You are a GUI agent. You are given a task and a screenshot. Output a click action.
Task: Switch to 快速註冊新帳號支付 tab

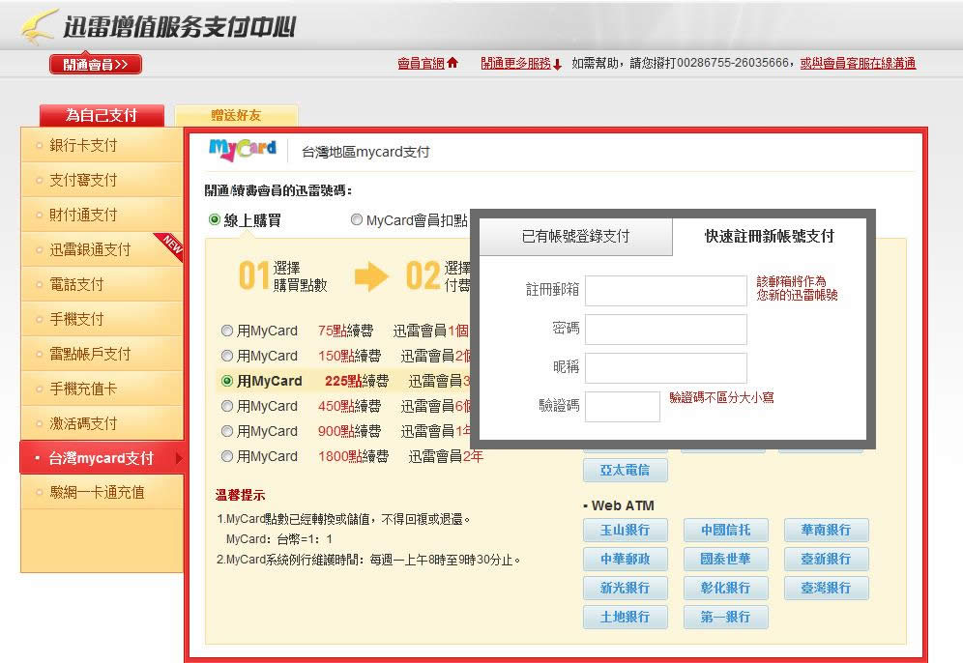[770, 237]
